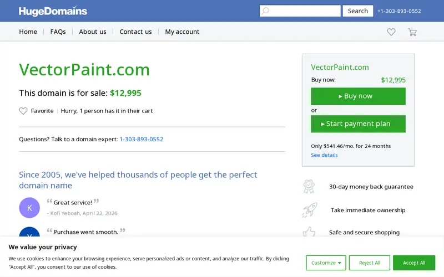Click the HugeDomains logo
The height and width of the screenshot is (277, 444).
(x=53, y=11)
